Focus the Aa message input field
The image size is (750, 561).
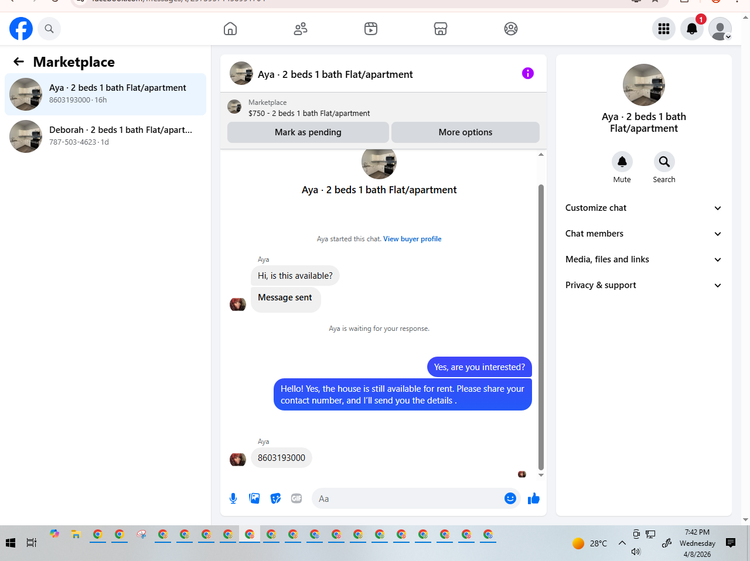(x=409, y=499)
